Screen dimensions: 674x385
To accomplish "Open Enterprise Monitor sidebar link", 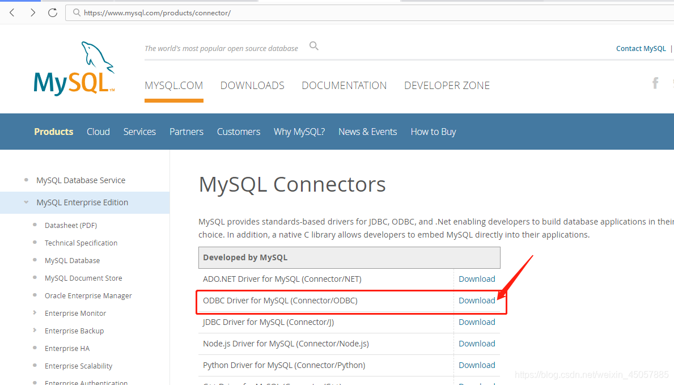I will 75,313.
